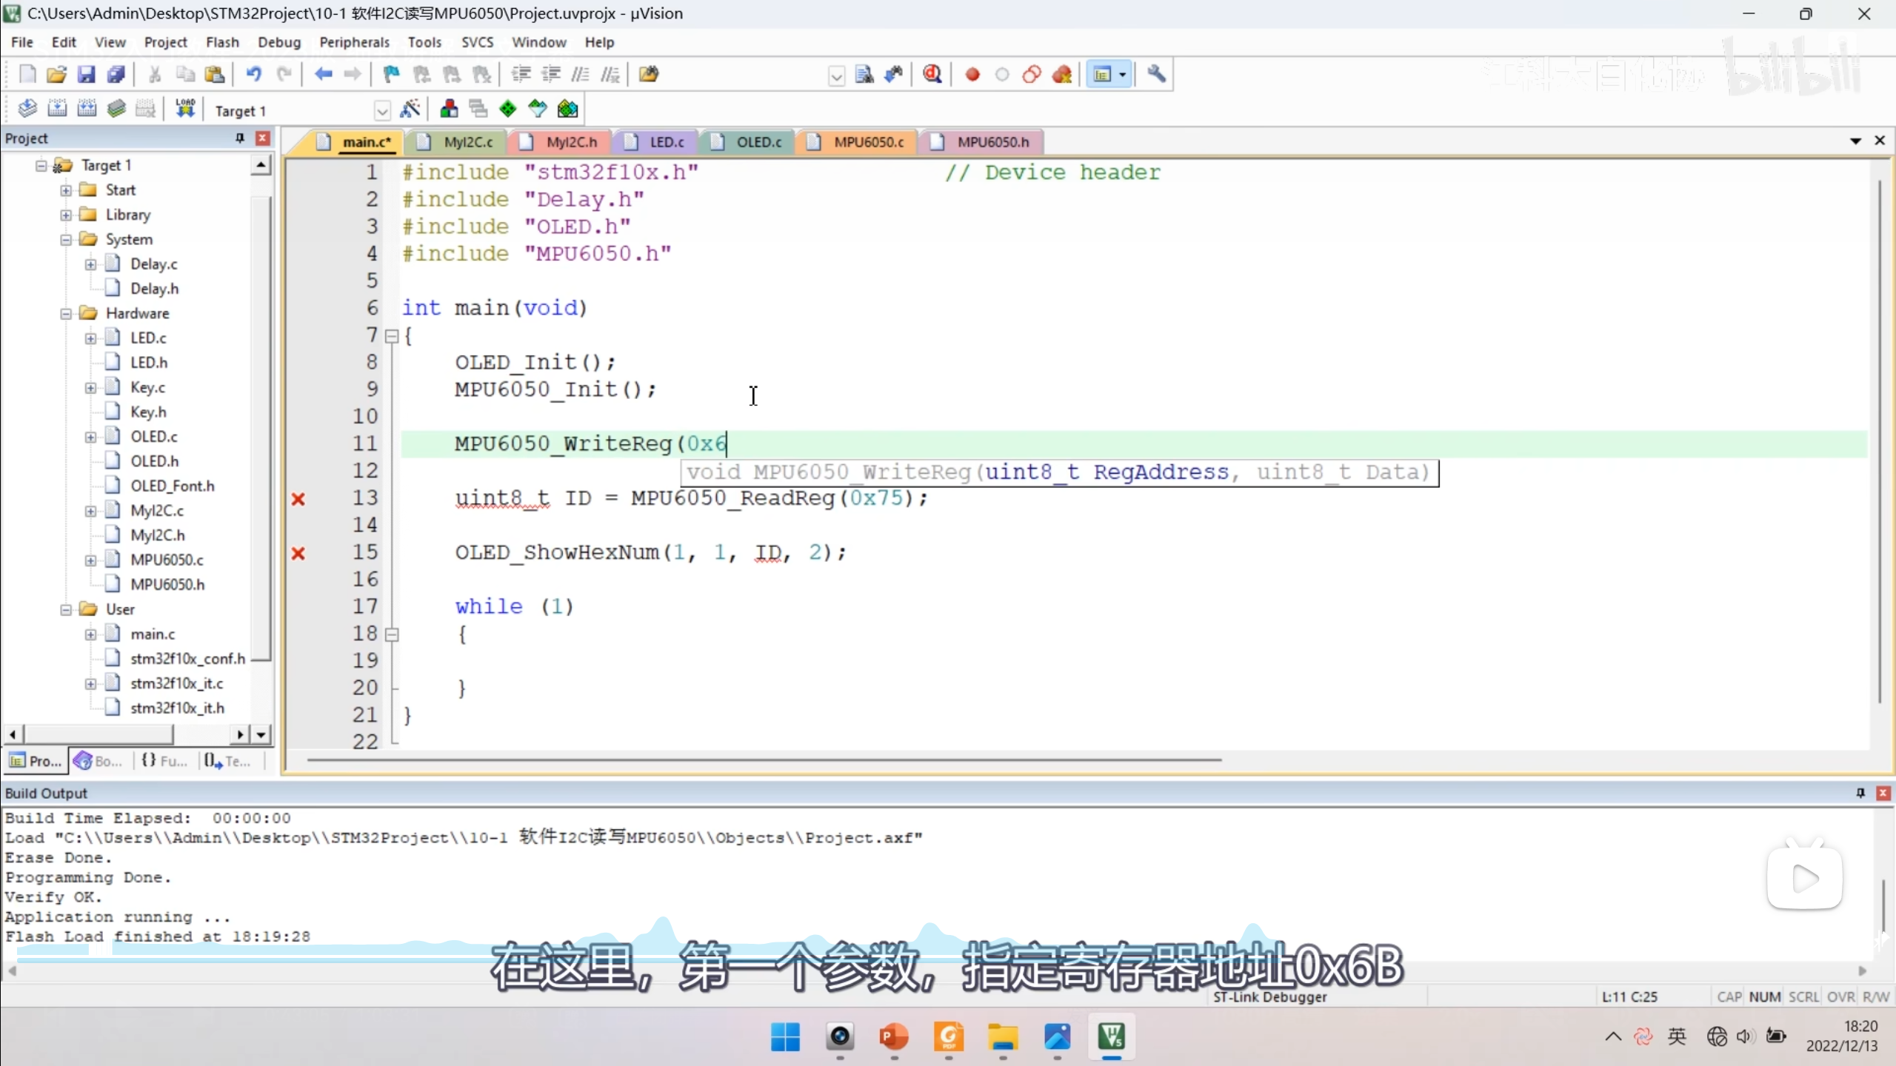Click the Functions tab in Project panel
The height and width of the screenshot is (1066, 1896).
coord(166,761)
